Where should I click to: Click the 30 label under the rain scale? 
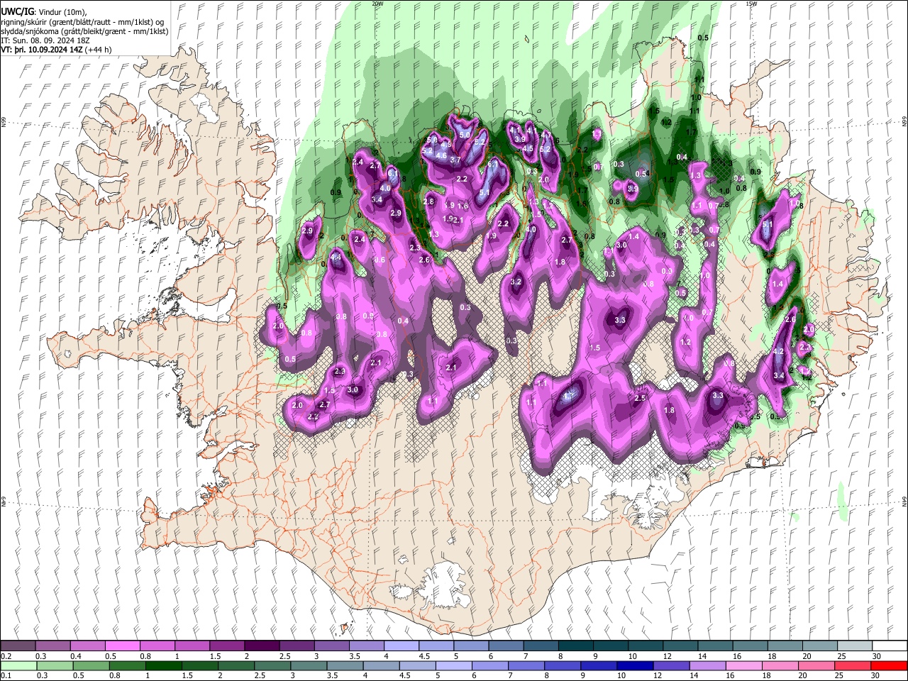875,676
